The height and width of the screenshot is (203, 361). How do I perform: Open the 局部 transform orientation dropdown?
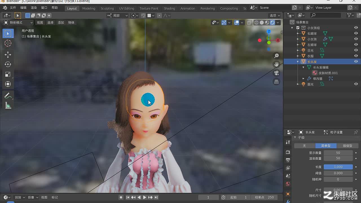click(118, 16)
